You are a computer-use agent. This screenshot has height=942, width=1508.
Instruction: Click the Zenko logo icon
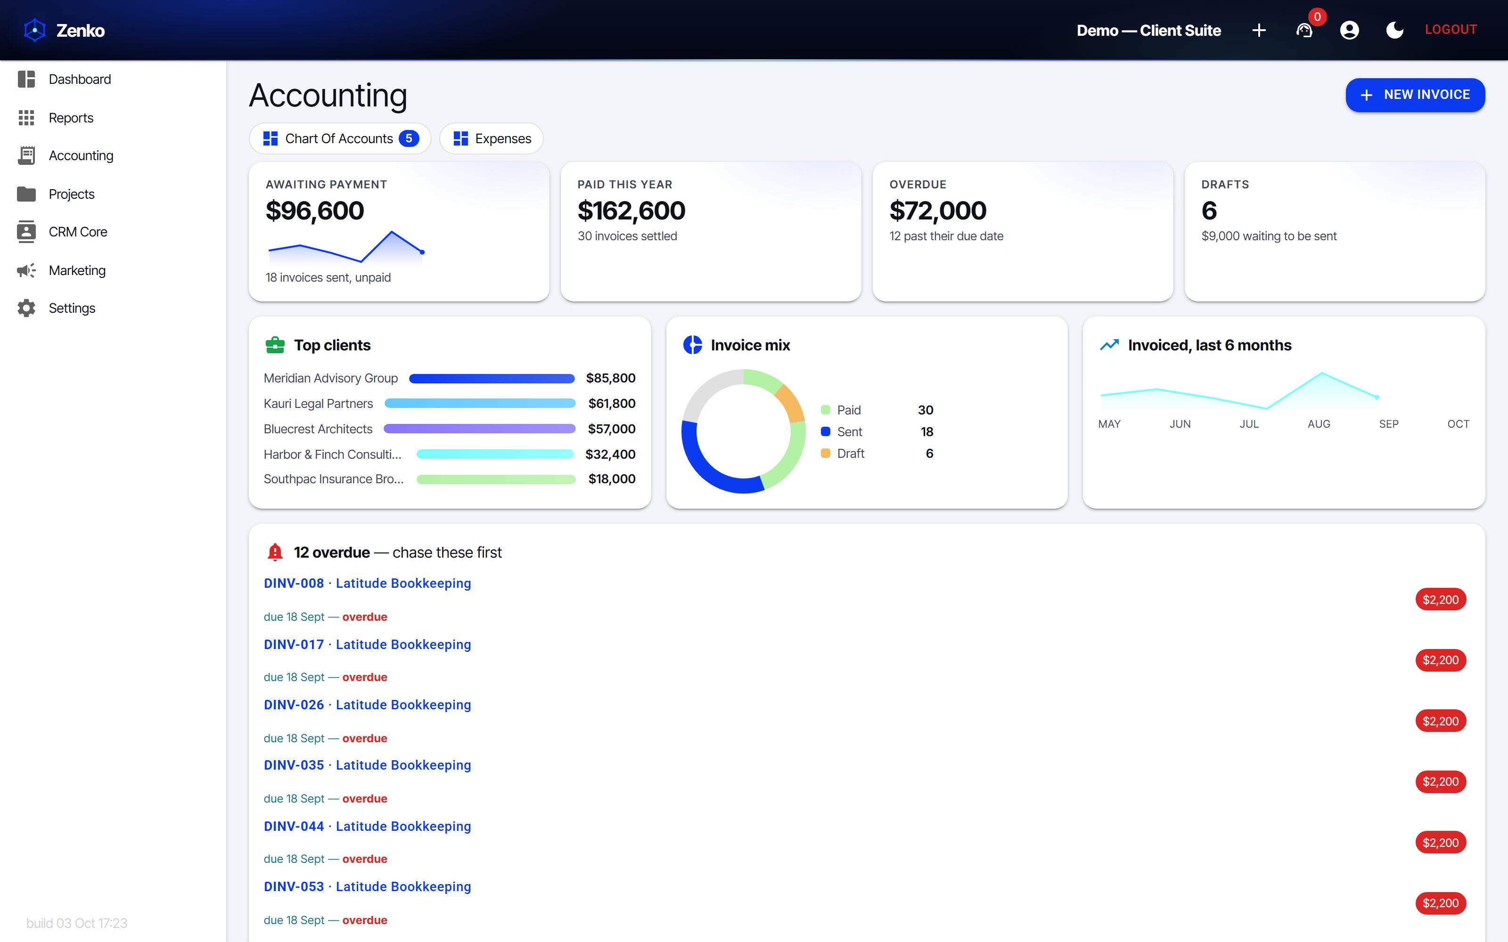[x=35, y=30]
